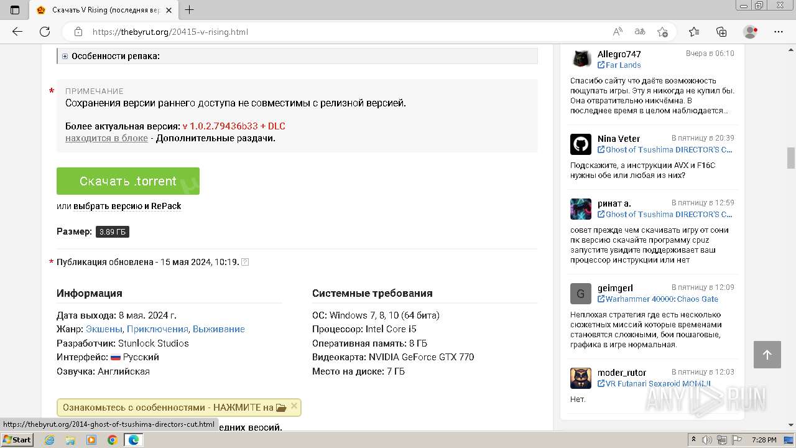
Task: Open Read aloud from the address bar
Action: point(618,32)
